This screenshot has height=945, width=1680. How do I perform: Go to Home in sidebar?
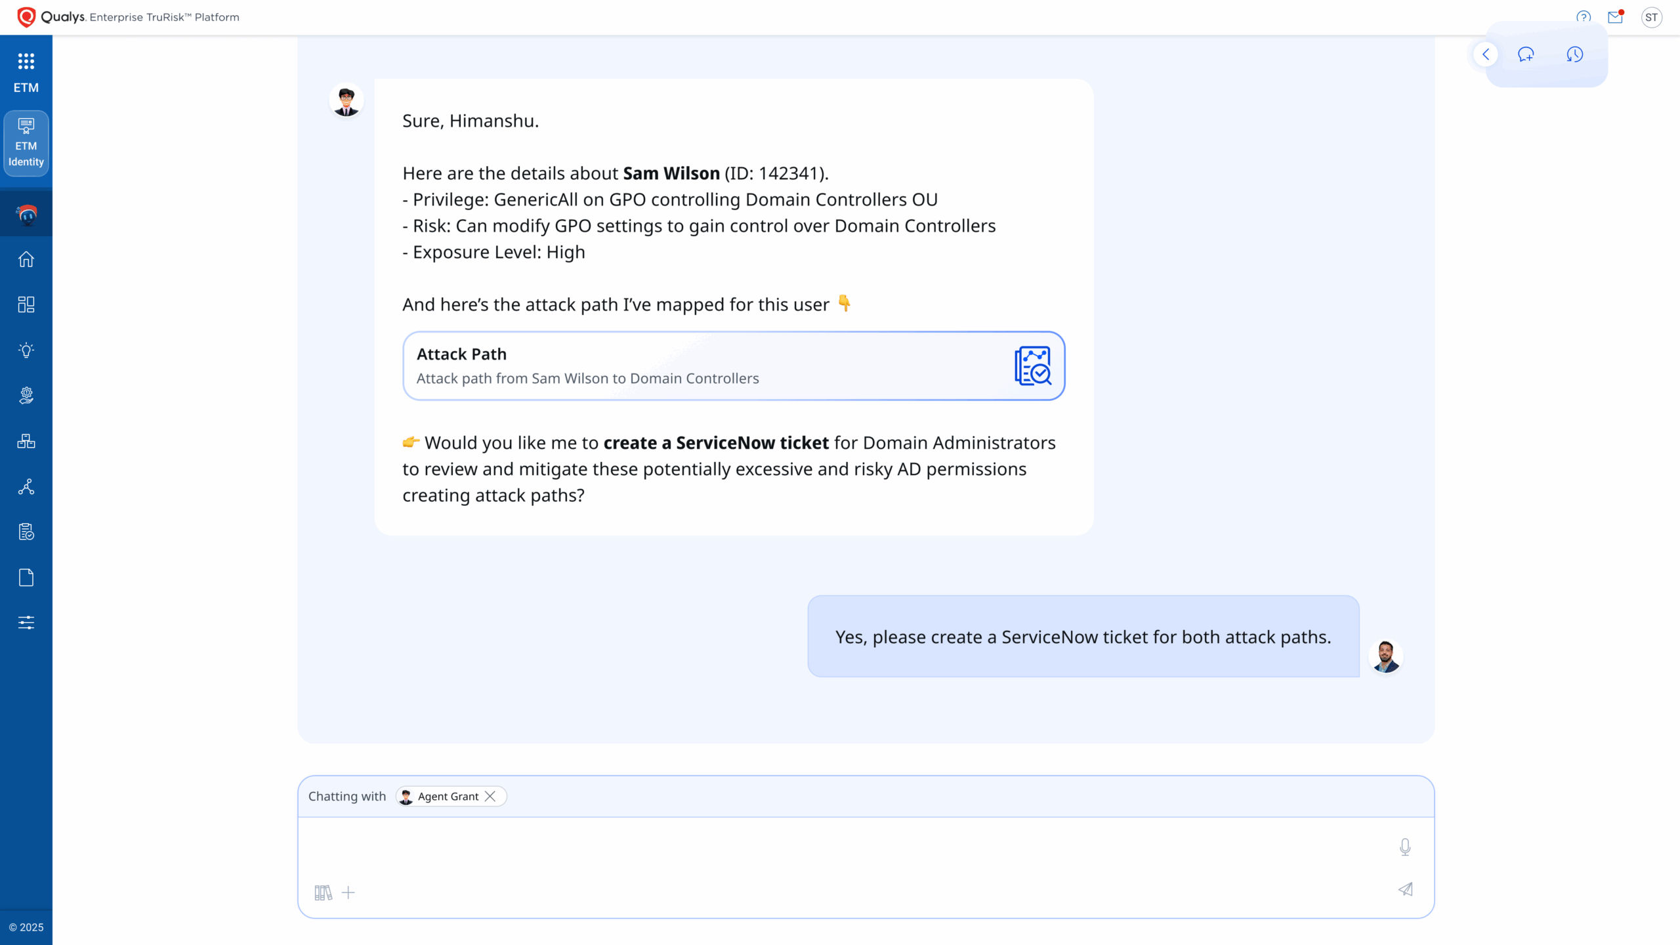point(26,259)
